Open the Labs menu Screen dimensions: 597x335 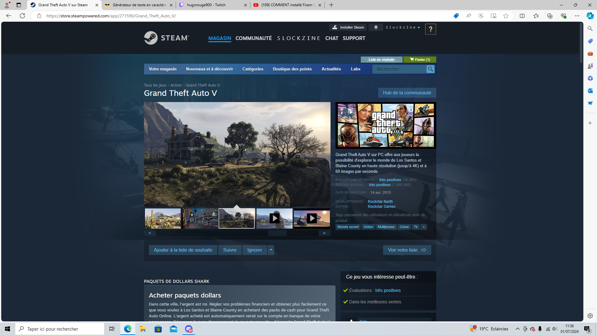point(356,69)
